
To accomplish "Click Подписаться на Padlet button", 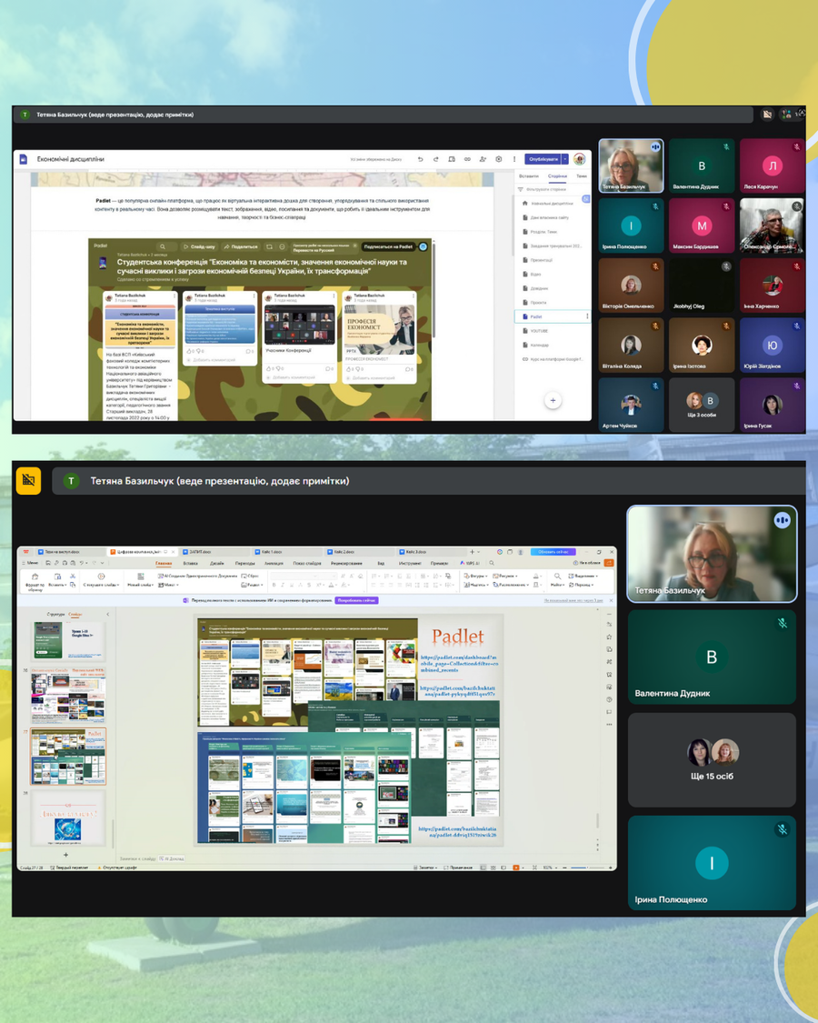I will (388, 246).
